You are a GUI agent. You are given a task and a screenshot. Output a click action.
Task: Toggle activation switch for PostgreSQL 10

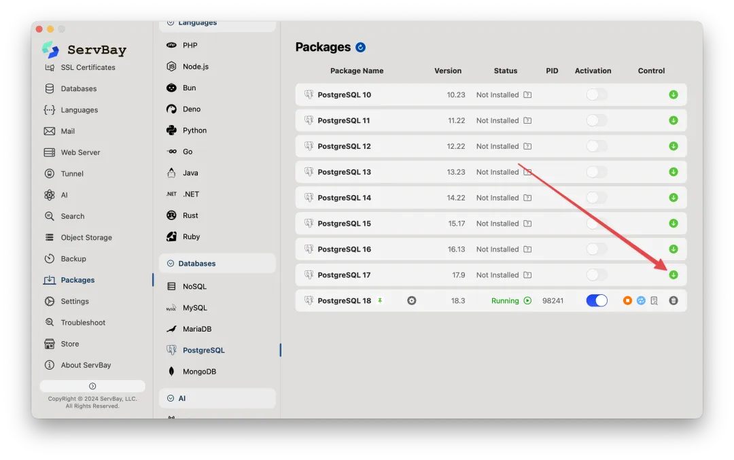[597, 94]
